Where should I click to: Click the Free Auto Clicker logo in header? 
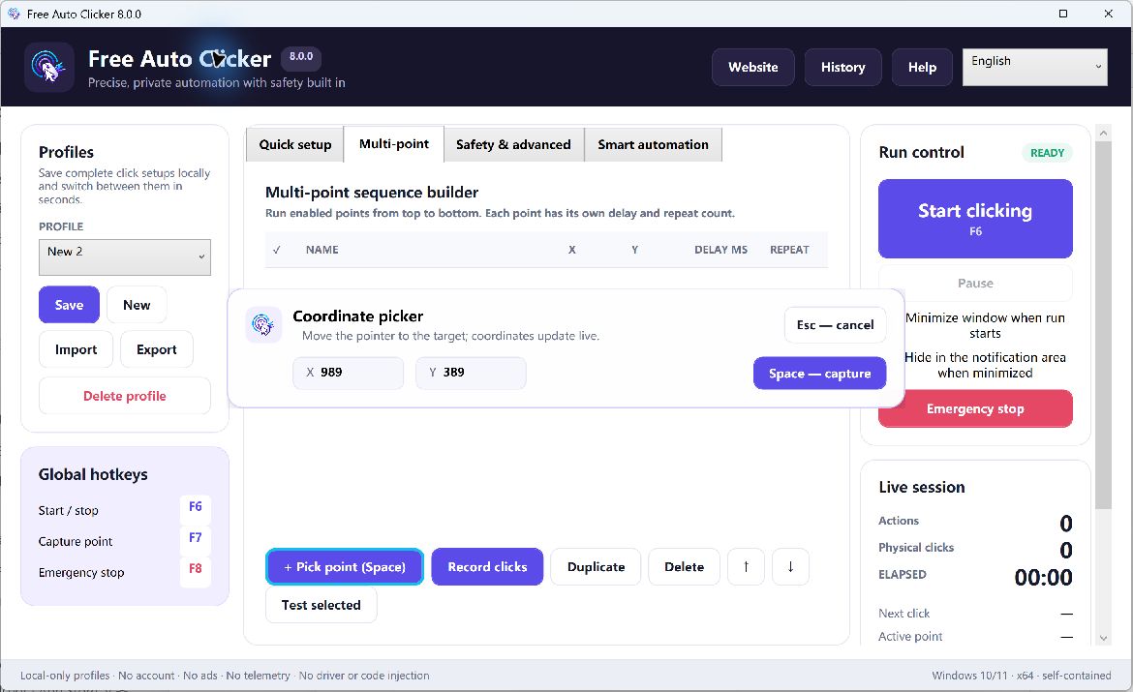pyautogui.click(x=49, y=67)
